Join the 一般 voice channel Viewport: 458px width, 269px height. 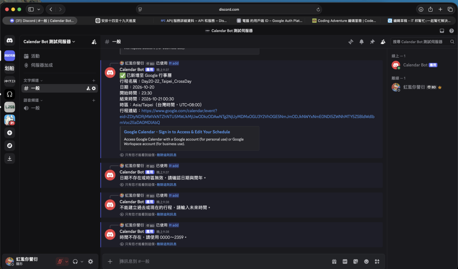59,108
